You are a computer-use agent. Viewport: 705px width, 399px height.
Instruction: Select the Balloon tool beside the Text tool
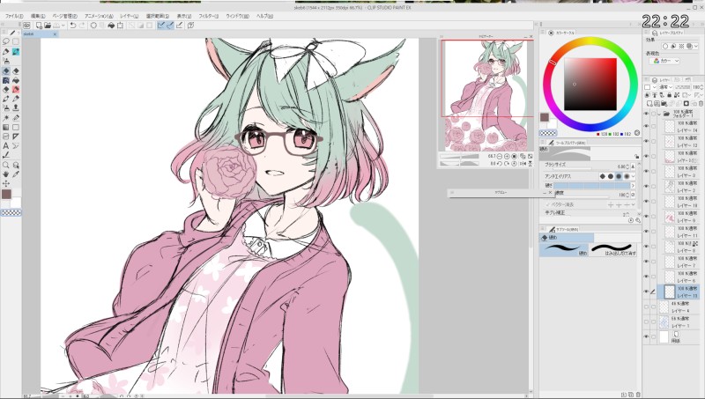[x=16, y=145]
